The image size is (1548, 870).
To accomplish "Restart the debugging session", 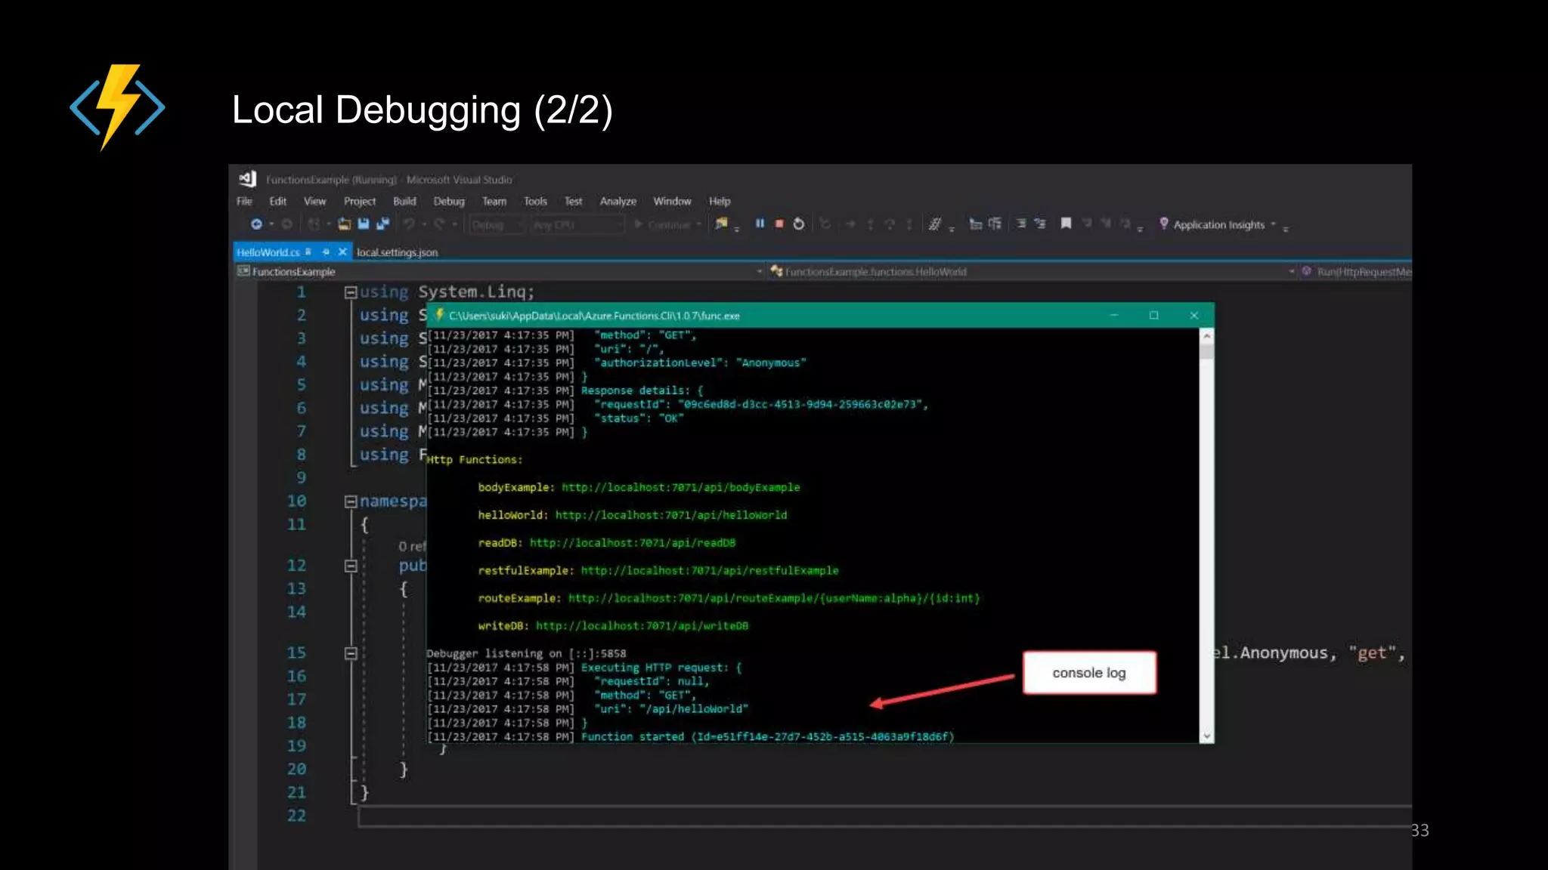I will click(x=799, y=224).
